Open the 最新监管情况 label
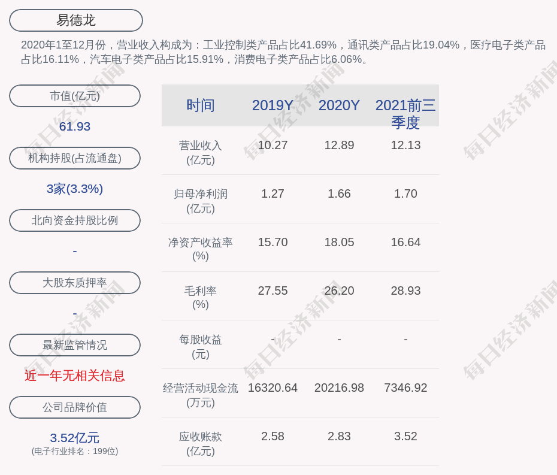This screenshot has width=557, height=475. 75,345
